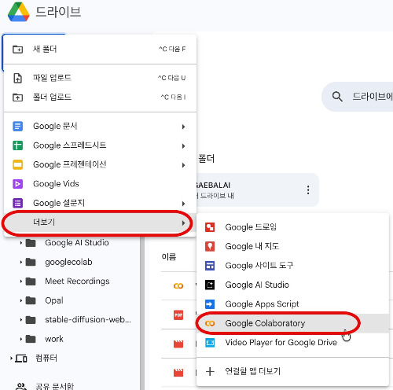Screen dimensions: 393x390
Task: Expand the googlecolab folder tree arrow
Action: (x=20, y=262)
